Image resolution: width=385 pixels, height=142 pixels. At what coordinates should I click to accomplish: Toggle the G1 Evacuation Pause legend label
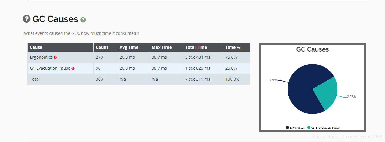pyautogui.click(x=325, y=128)
